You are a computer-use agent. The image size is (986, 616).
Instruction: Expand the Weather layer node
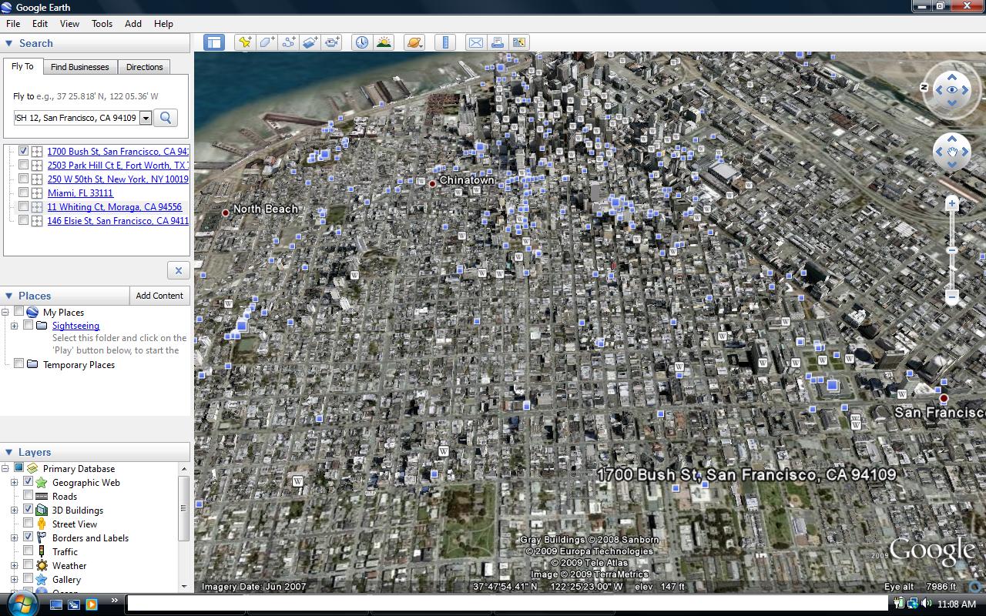[14, 566]
